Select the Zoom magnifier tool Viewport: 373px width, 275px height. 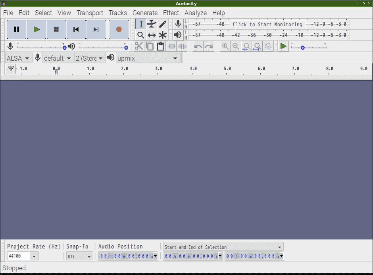point(141,35)
